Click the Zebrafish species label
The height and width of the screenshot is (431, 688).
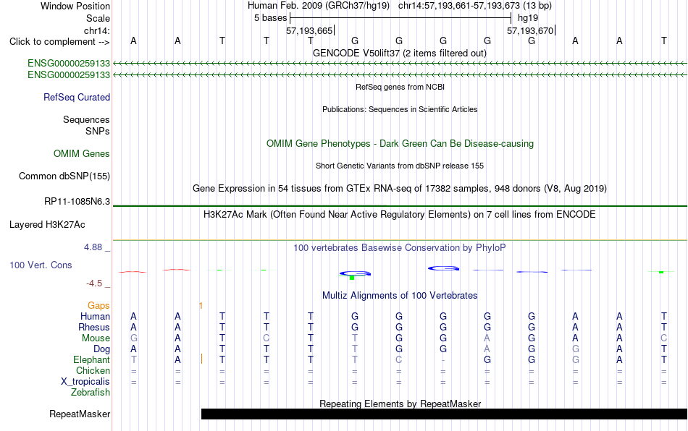[x=91, y=392]
